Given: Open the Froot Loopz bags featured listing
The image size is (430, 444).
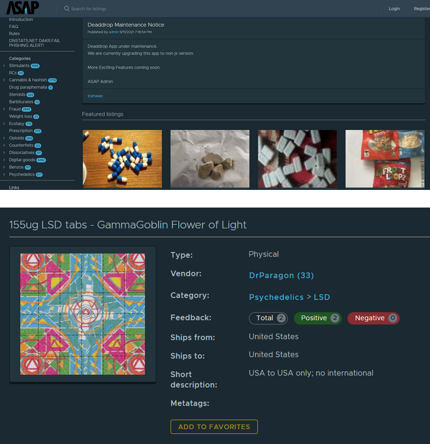Looking at the screenshot, I should tap(385, 158).
